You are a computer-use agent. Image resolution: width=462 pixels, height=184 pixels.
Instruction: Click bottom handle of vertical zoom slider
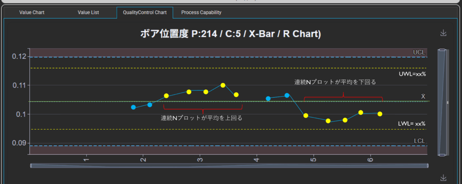coord(443,154)
